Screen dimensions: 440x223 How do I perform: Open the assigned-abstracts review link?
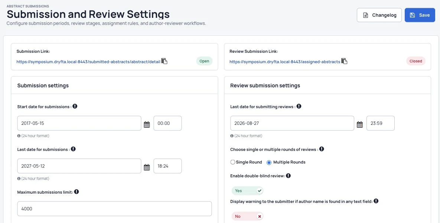tap(285, 61)
